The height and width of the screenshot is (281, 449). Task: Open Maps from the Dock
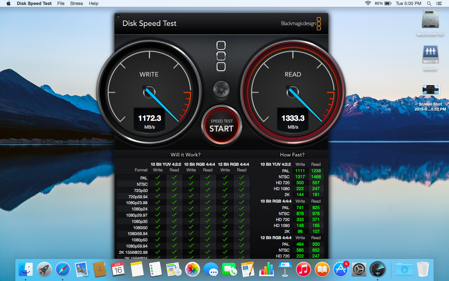click(174, 269)
